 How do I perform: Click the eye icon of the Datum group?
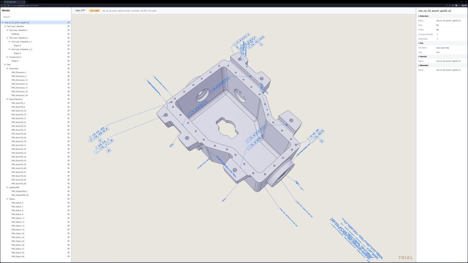coord(69,199)
